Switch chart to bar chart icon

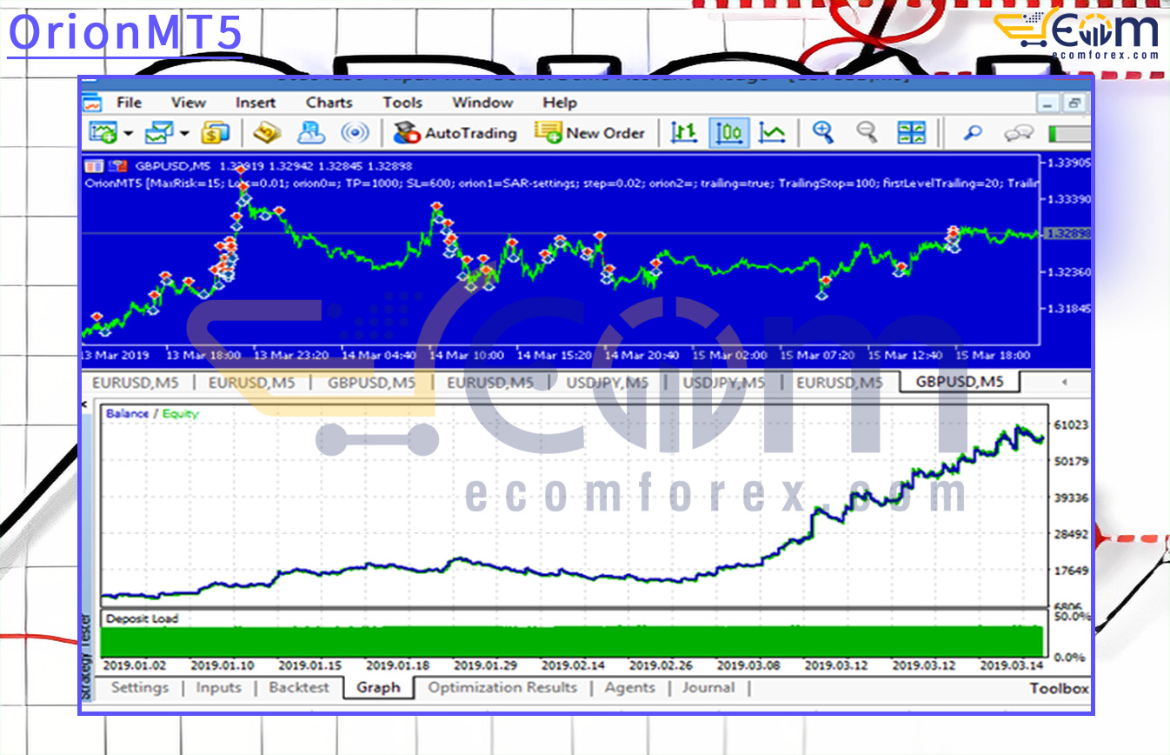[x=684, y=133]
